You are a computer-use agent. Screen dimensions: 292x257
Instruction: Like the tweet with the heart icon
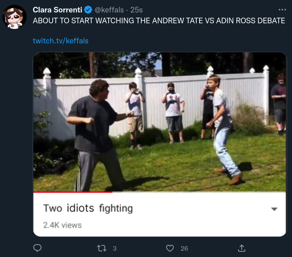click(x=170, y=248)
